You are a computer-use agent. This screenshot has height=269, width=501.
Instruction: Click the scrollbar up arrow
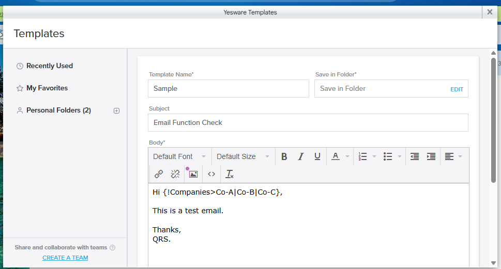494,53
